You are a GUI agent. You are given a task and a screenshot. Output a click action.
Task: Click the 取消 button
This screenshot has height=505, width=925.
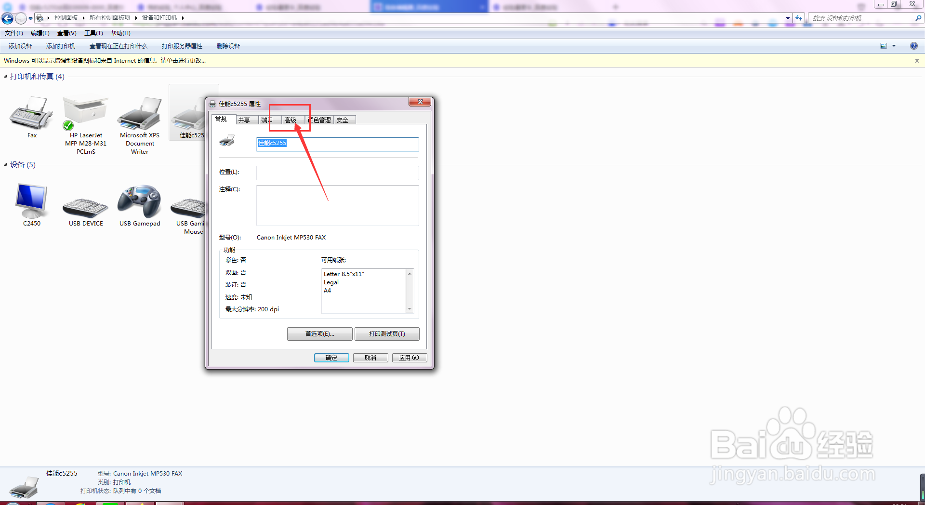(x=370, y=358)
